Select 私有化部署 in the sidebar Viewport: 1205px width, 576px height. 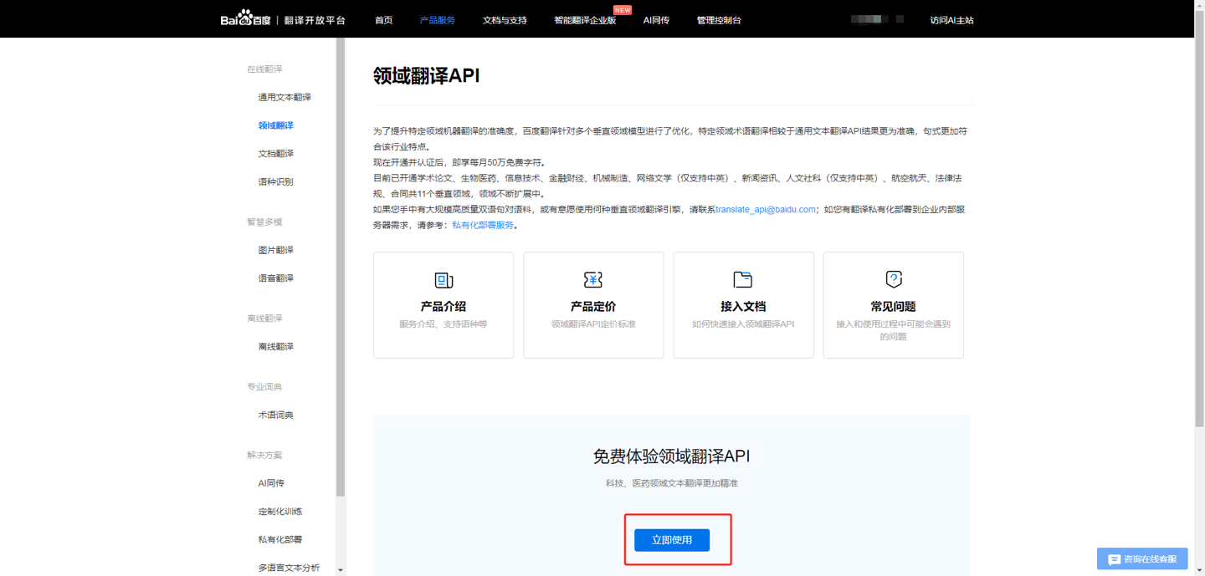click(x=279, y=540)
